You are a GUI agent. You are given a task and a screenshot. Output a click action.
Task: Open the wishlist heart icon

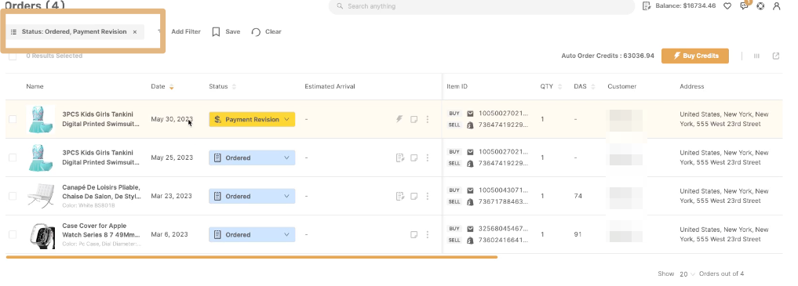tap(727, 6)
